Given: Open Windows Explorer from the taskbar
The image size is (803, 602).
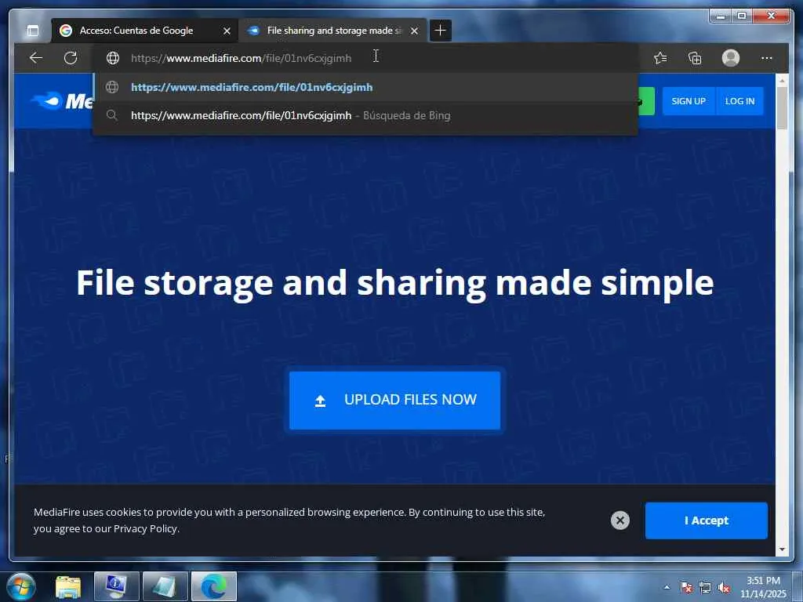Looking at the screenshot, I should (x=68, y=587).
